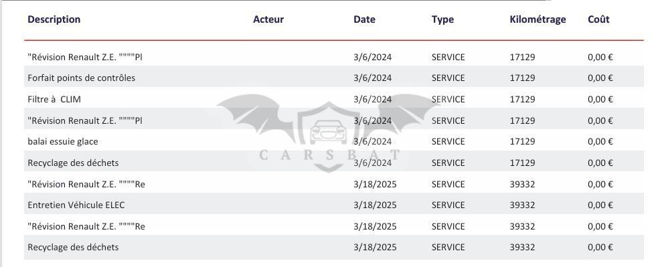The width and height of the screenshot is (656, 267).
Task: Click the balai essuie glace row
Action: tap(334, 141)
